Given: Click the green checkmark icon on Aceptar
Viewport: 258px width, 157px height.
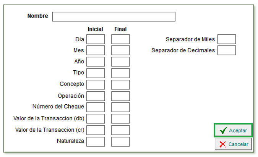Looking at the screenshot, I should pyautogui.click(x=223, y=131).
